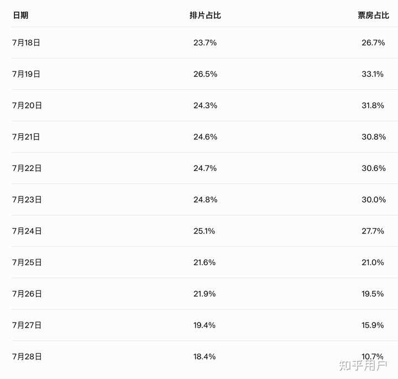Click the 15.9% box office value
The height and width of the screenshot is (379, 398).
pos(373,325)
